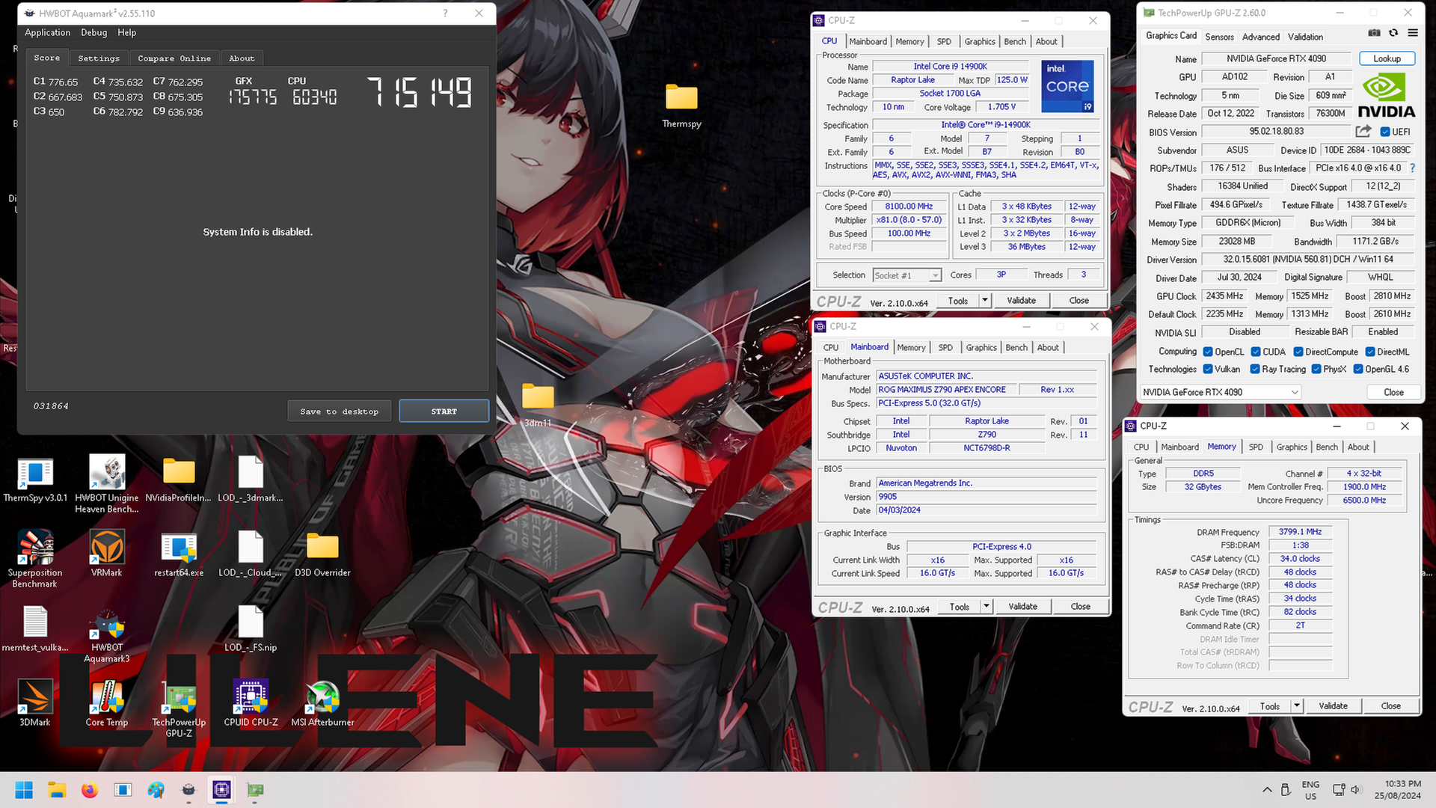Launch CPUID CPU-Z desktop shortcut

251,703
